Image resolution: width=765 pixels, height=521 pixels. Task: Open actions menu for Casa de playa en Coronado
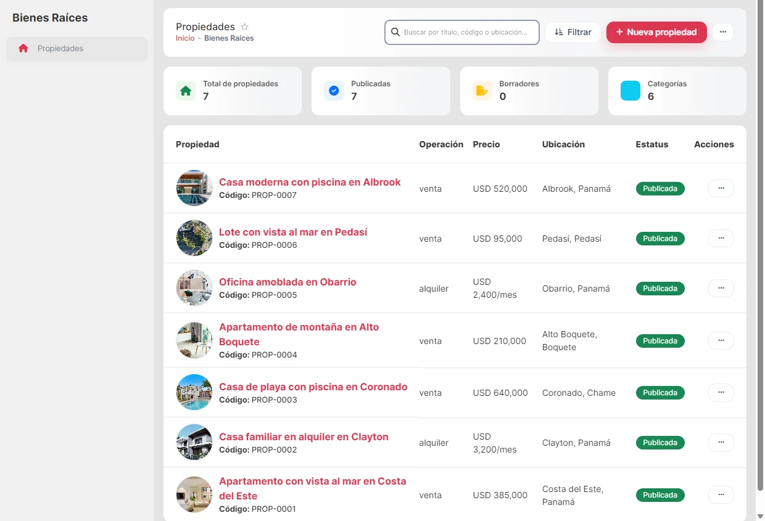721,392
